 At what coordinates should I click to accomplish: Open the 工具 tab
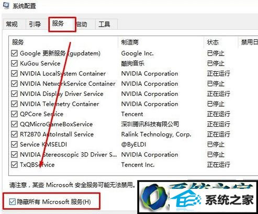click(x=106, y=24)
